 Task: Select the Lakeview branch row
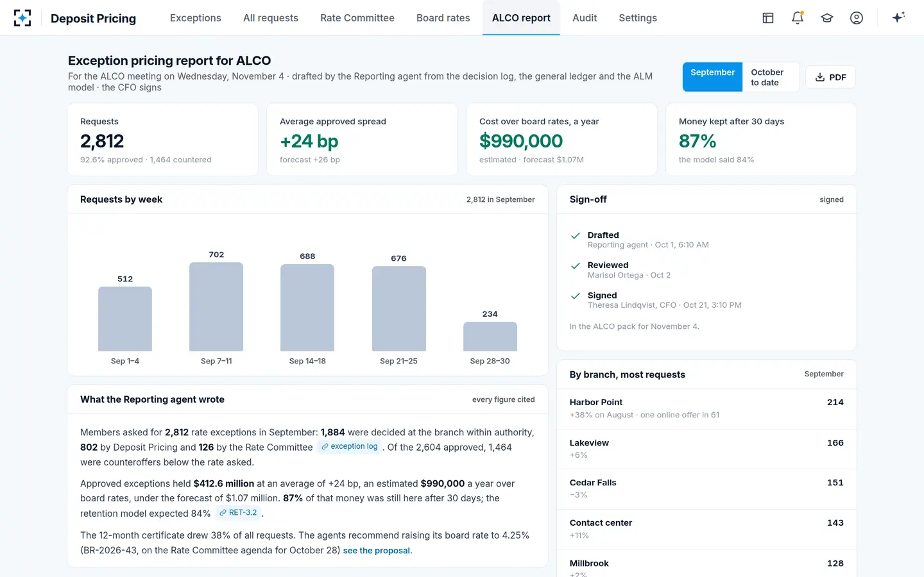[706, 449]
